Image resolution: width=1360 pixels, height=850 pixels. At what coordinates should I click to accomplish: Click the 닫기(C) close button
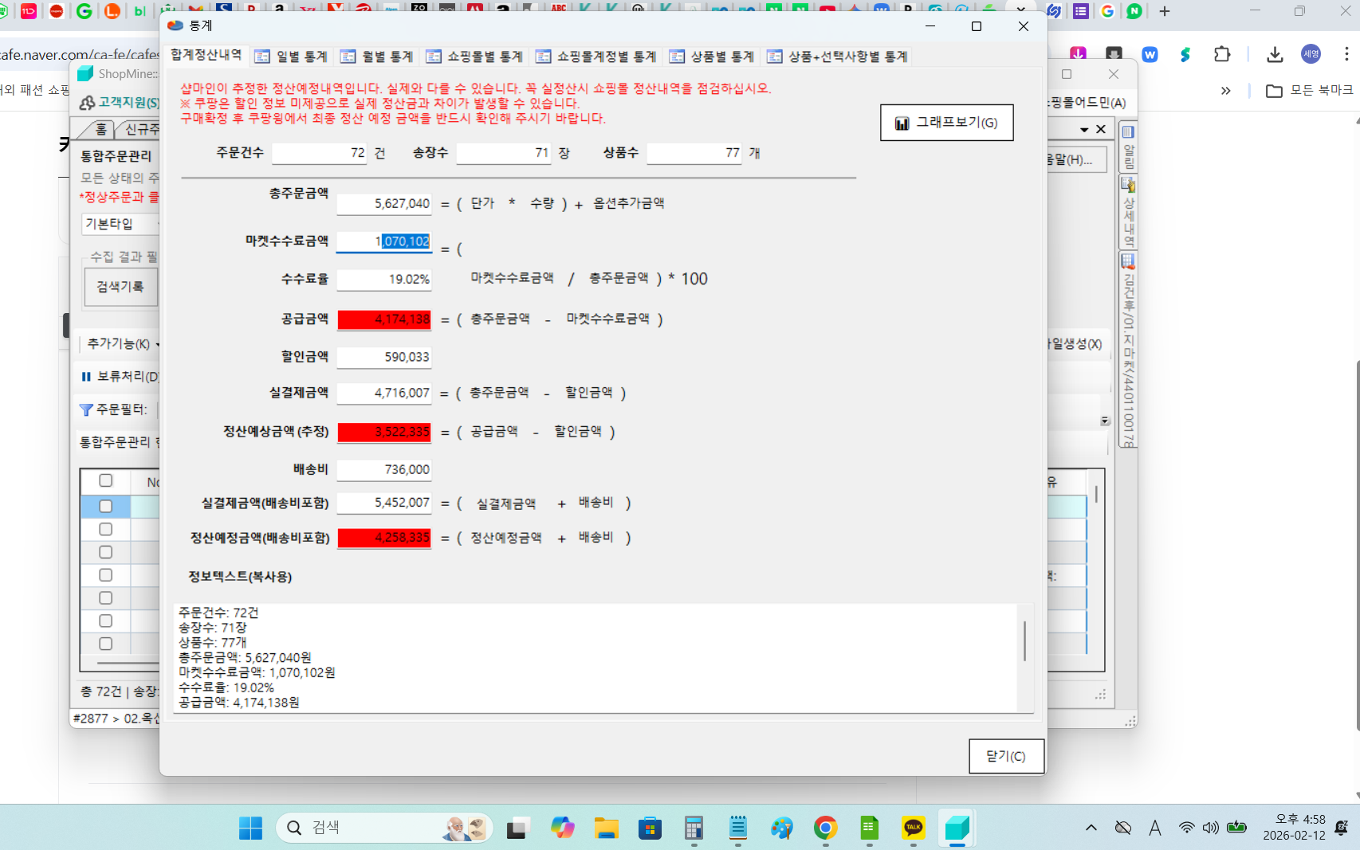(1006, 756)
